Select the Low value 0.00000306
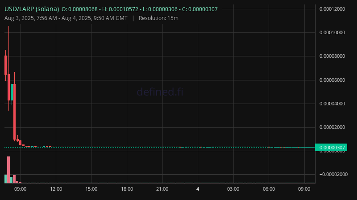The width and height of the screenshot is (357, 200). click(x=162, y=9)
